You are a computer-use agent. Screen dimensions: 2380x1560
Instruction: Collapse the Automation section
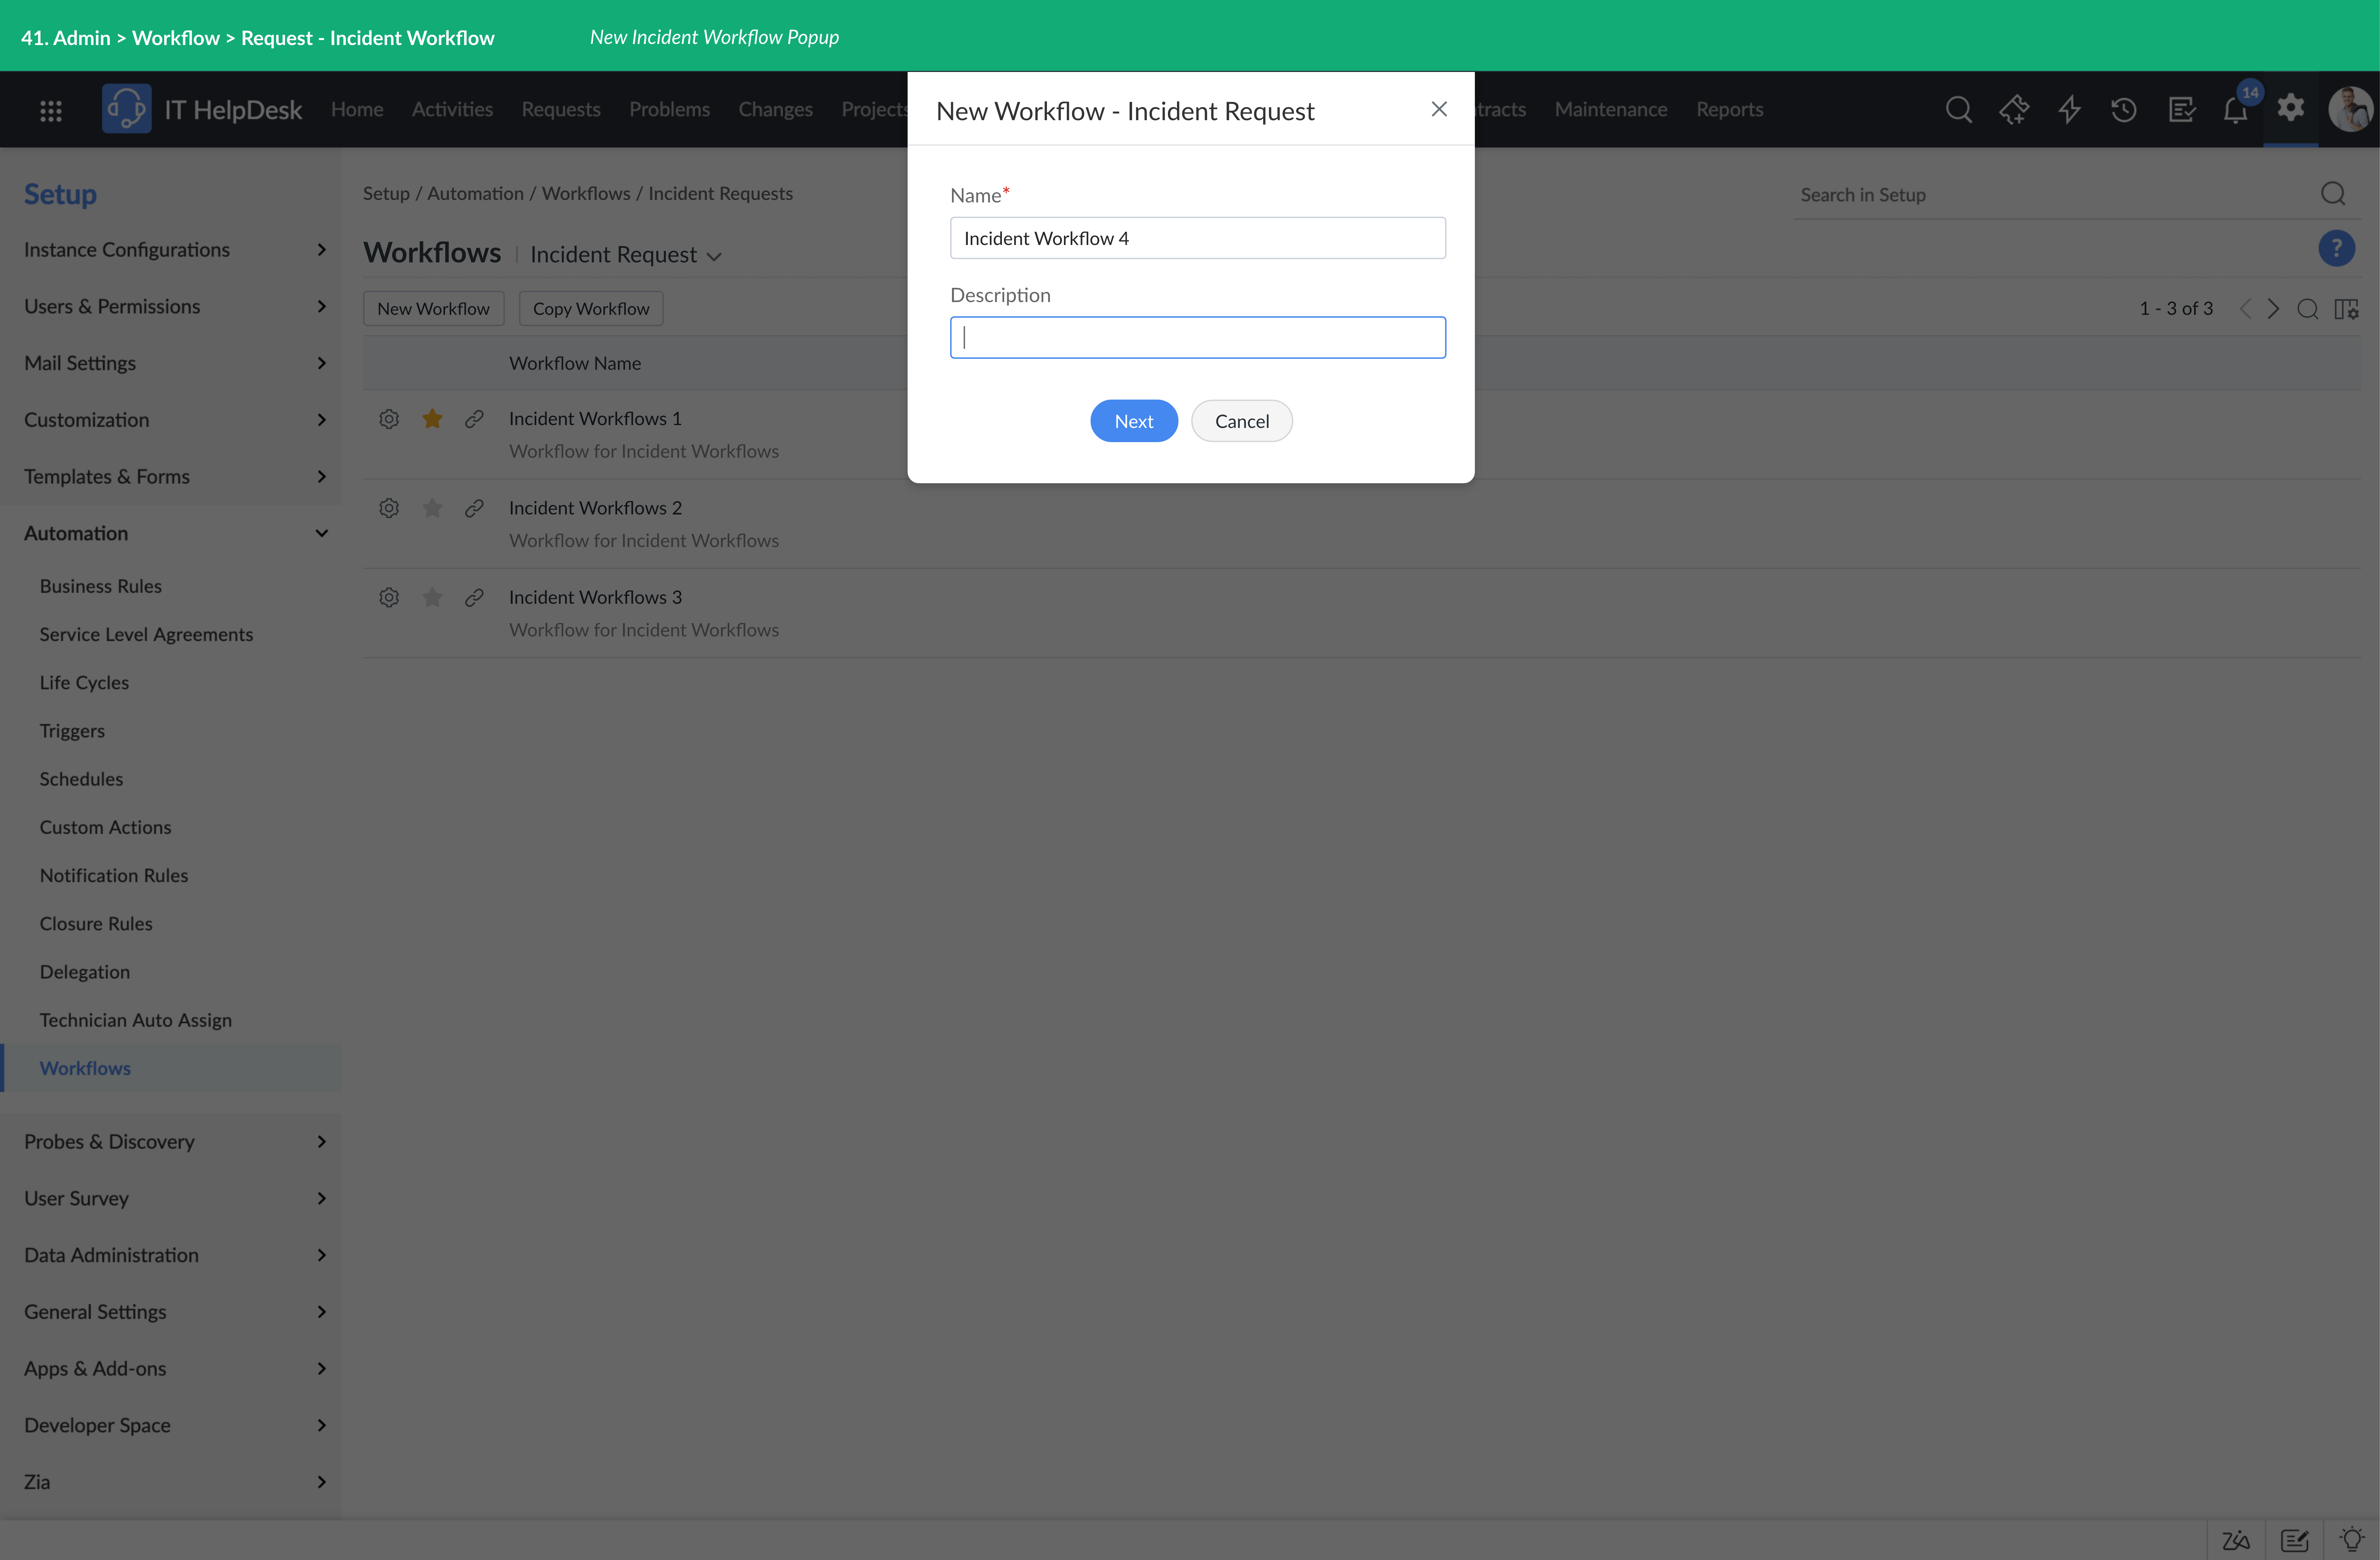pyautogui.click(x=171, y=534)
